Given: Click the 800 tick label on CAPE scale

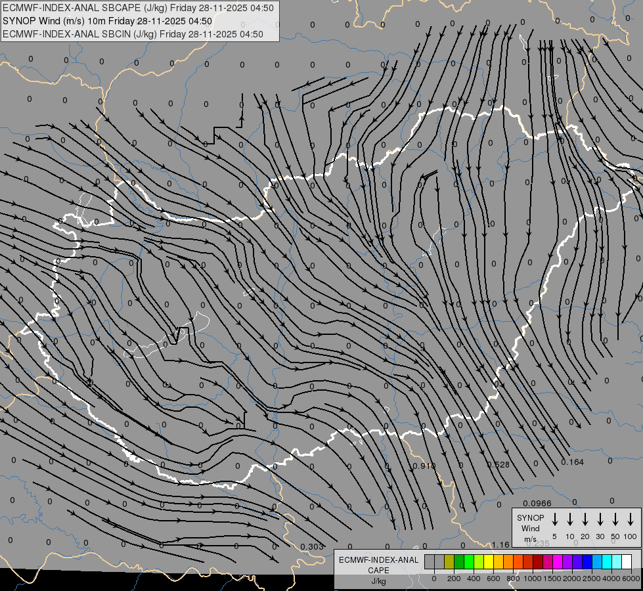Looking at the screenshot, I should pos(513,579).
